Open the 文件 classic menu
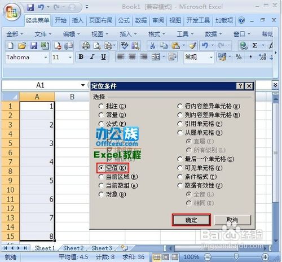 click(x=43, y=34)
